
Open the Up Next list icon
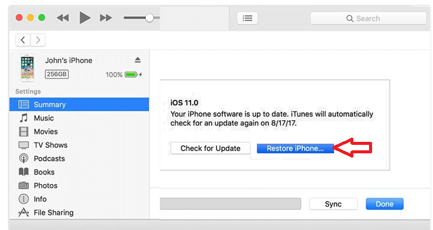point(247,18)
